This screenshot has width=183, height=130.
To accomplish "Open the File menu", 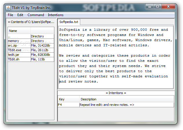I will click(x=10, y=15).
